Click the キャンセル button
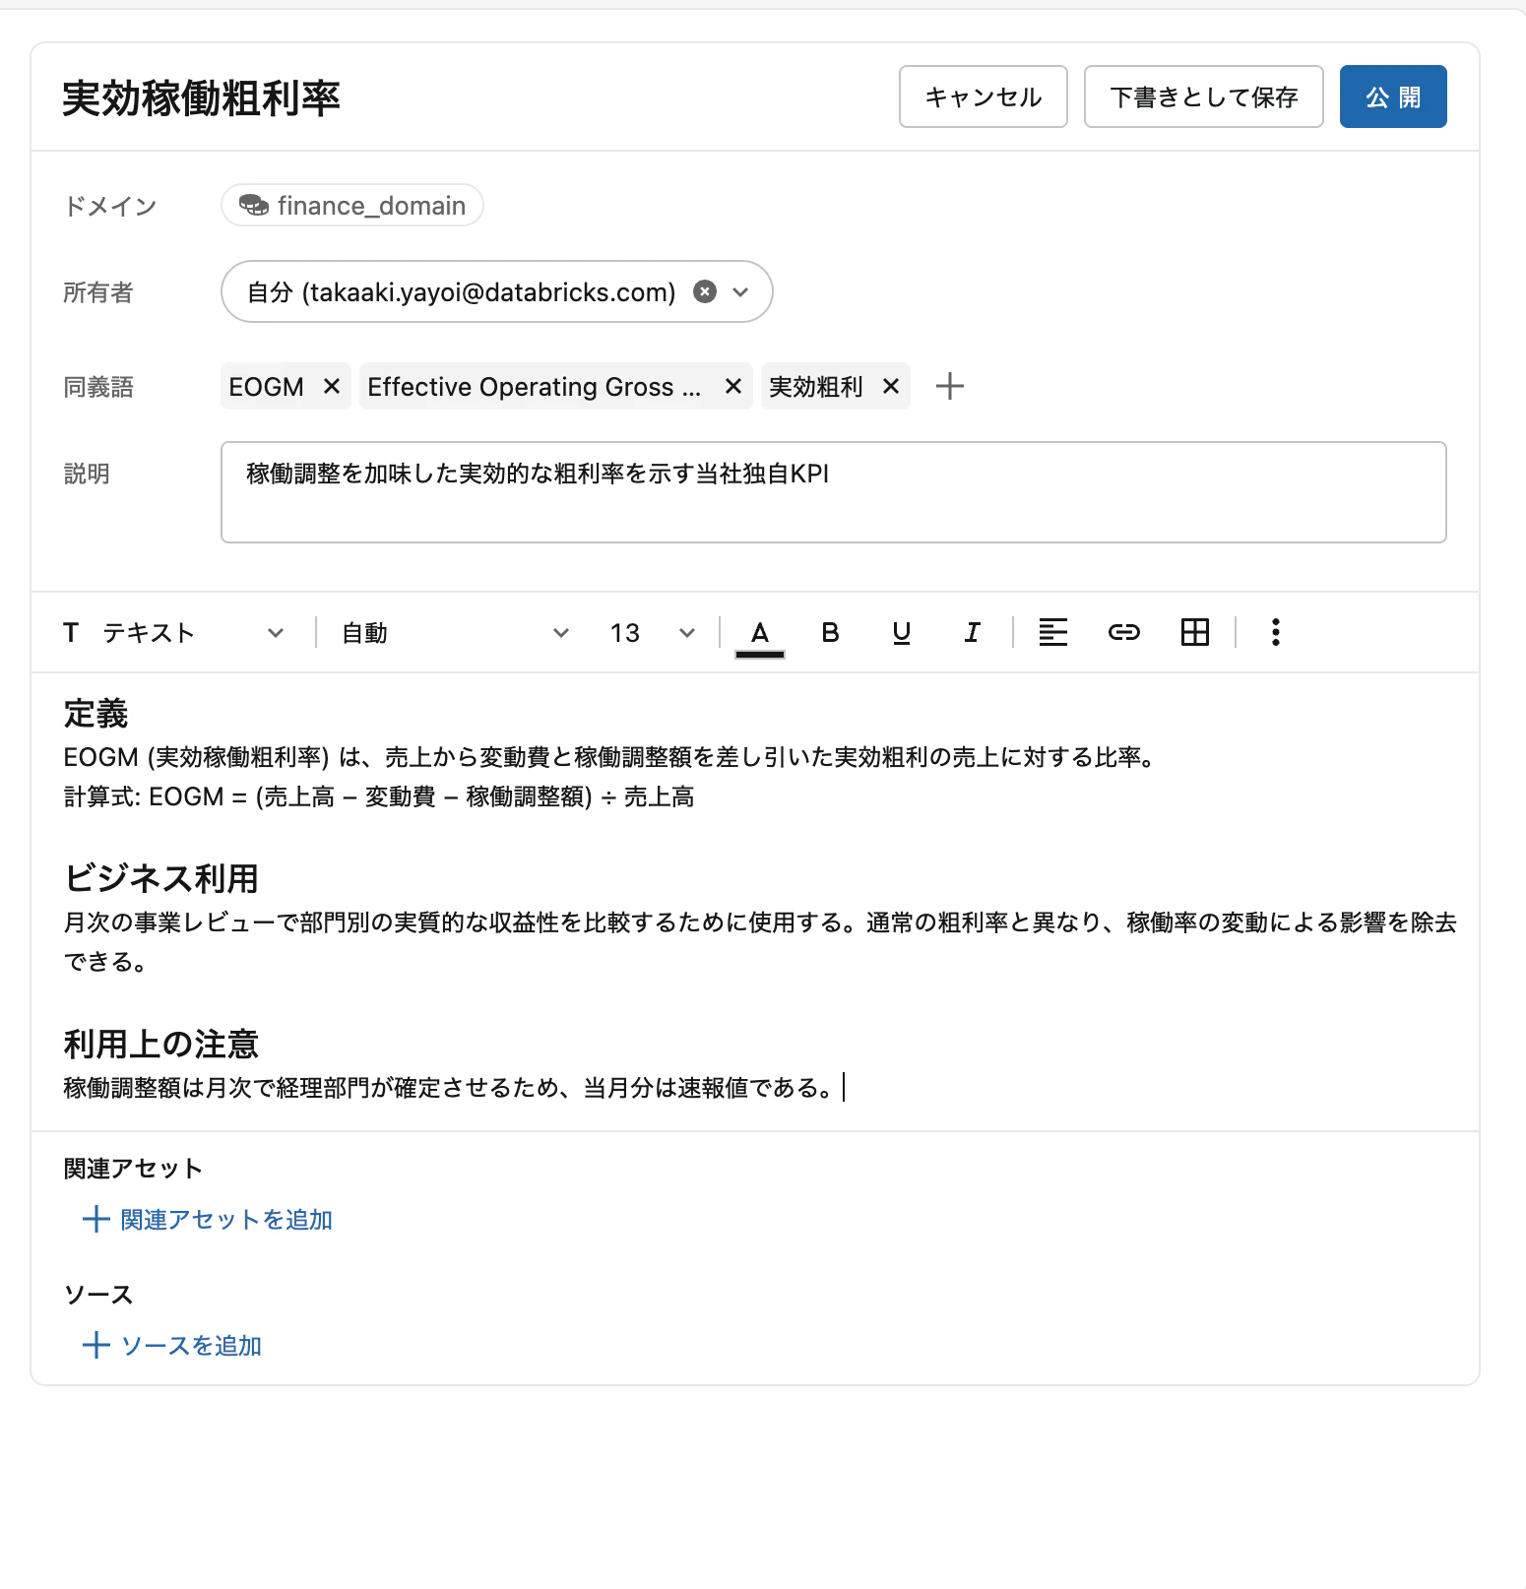The width and height of the screenshot is (1526, 1589). click(983, 96)
